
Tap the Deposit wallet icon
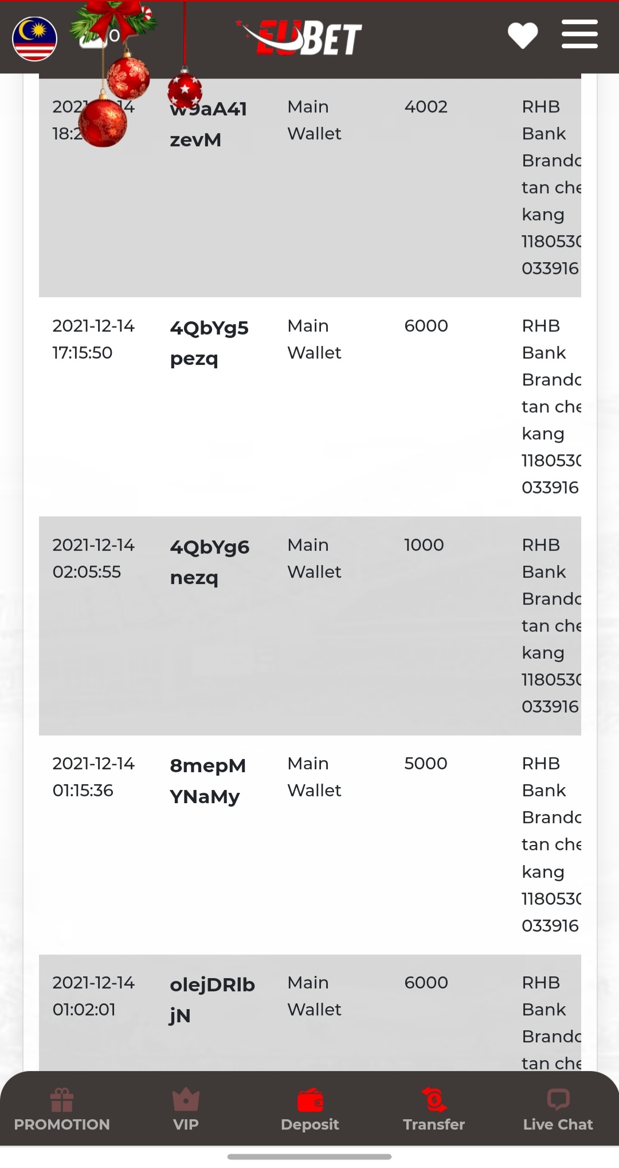(x=310, y=1110)
